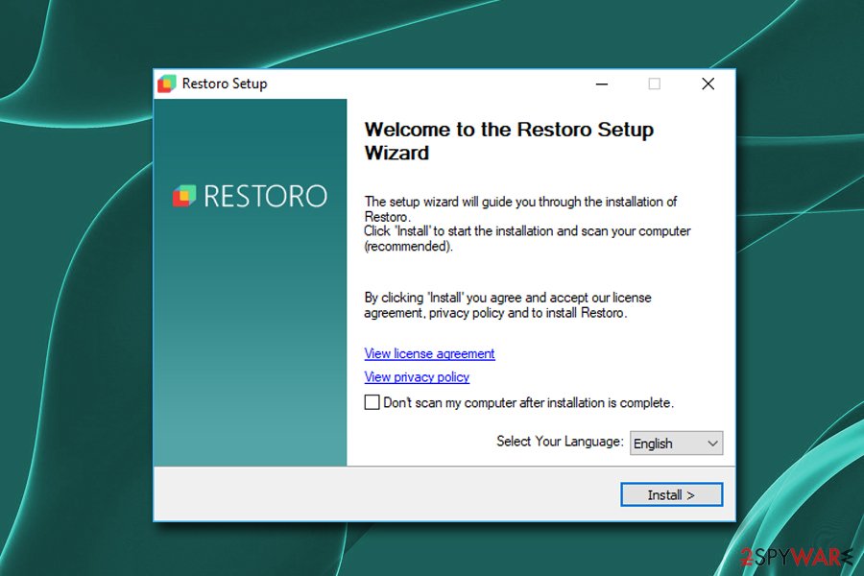Click the "Welcome to the Restoro Setup Wizard" heading
The height and width of the screenshot is (576, 864).
pyautogui.click(x=509, y=141)
